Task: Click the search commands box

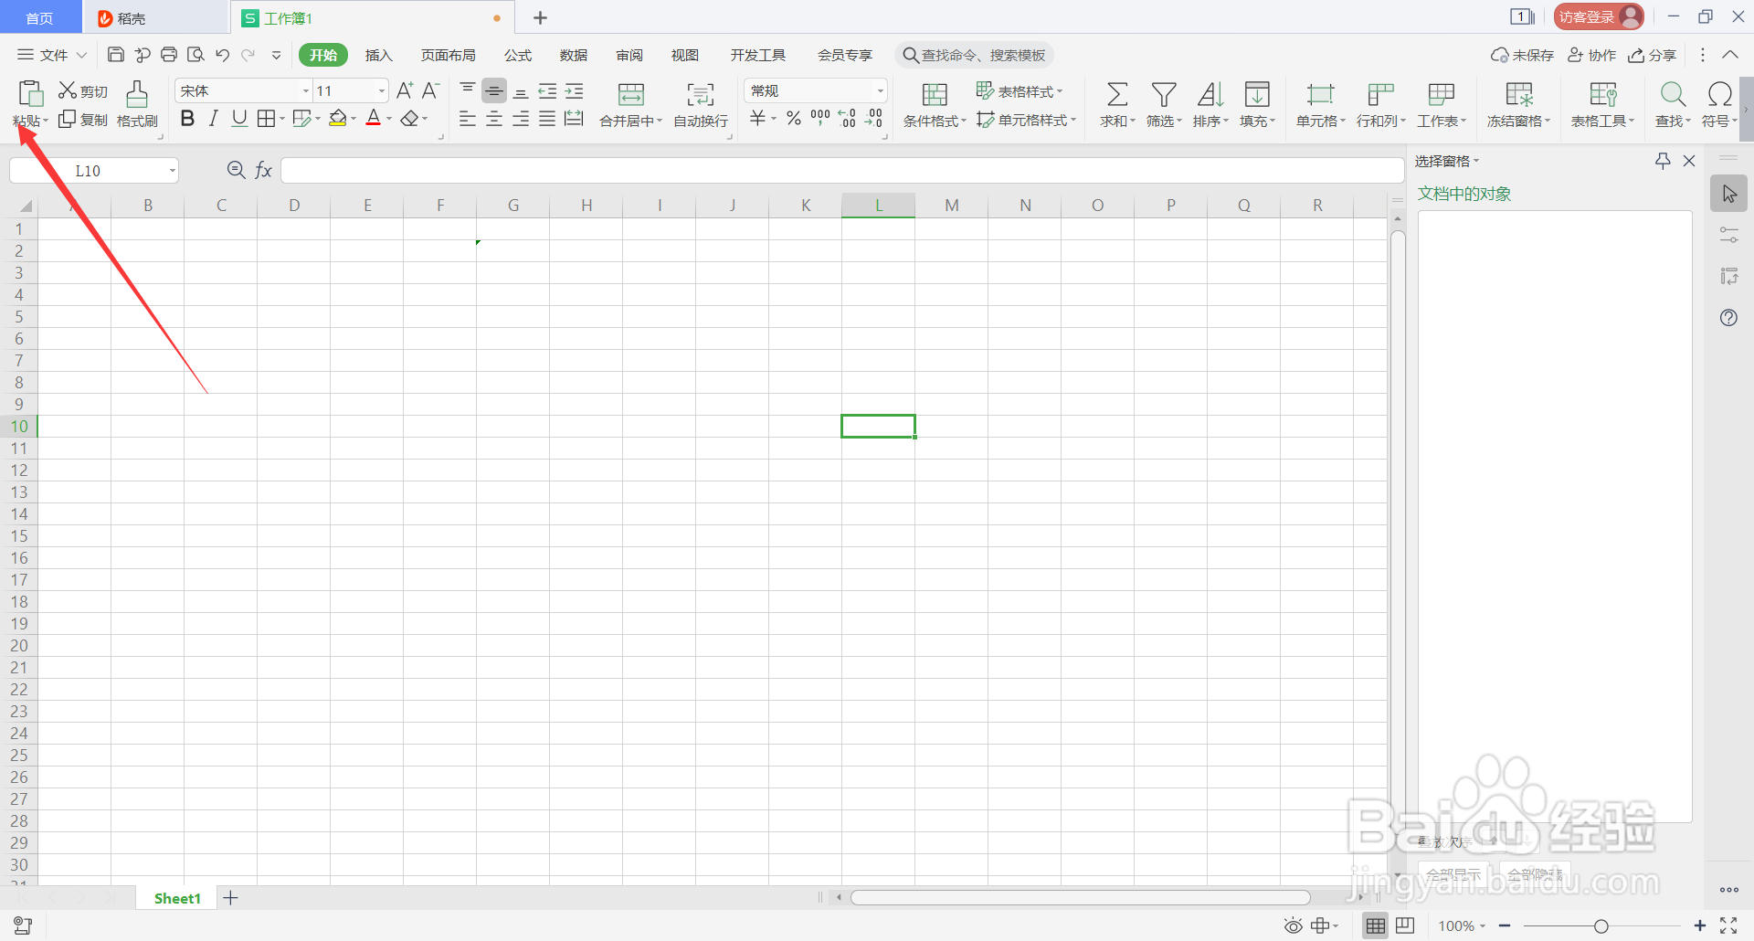Action: click(x=974, y=55)
